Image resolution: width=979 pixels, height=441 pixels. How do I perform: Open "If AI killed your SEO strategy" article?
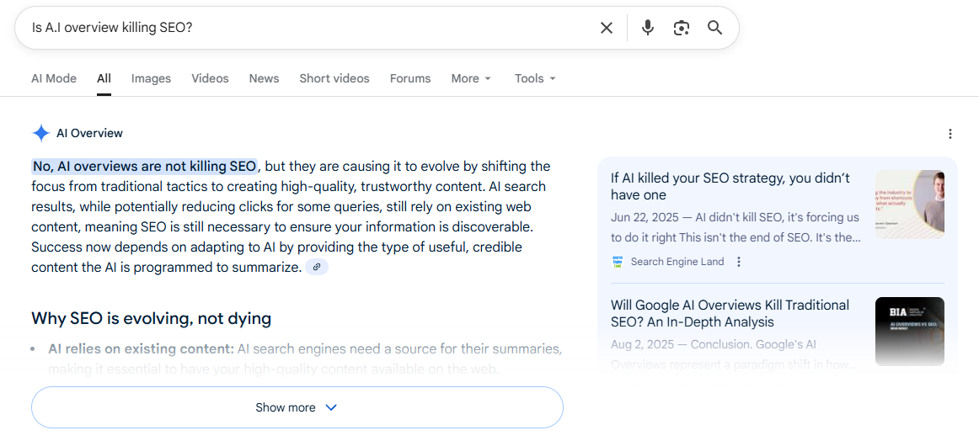click(730, 186)
